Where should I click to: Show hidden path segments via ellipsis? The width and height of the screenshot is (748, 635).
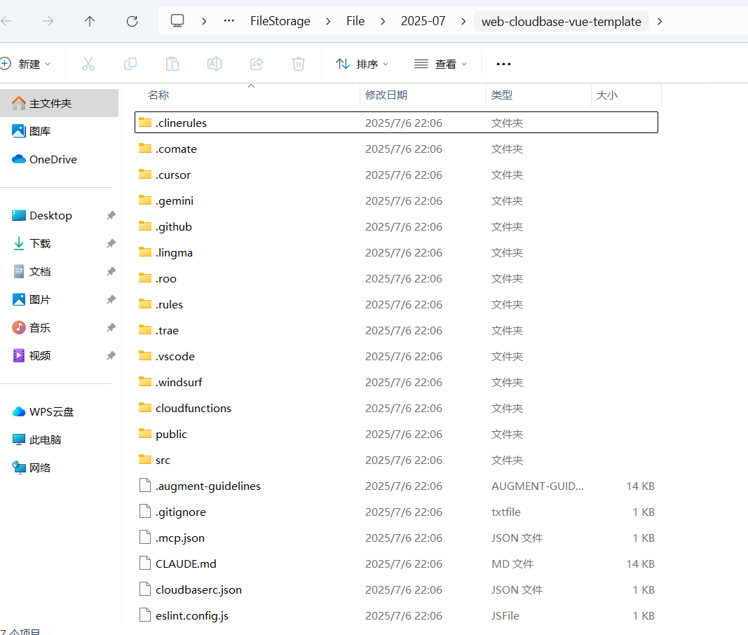[229, 21]
